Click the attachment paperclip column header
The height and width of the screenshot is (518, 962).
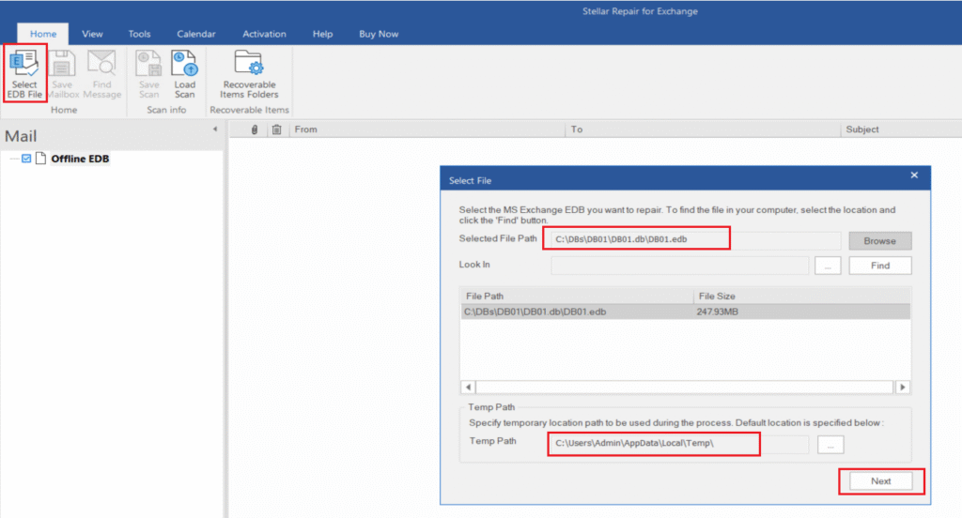(x=255, y=129)
